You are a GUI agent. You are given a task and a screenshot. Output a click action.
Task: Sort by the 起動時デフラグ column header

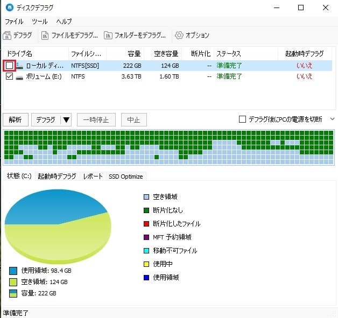point(305,53)
